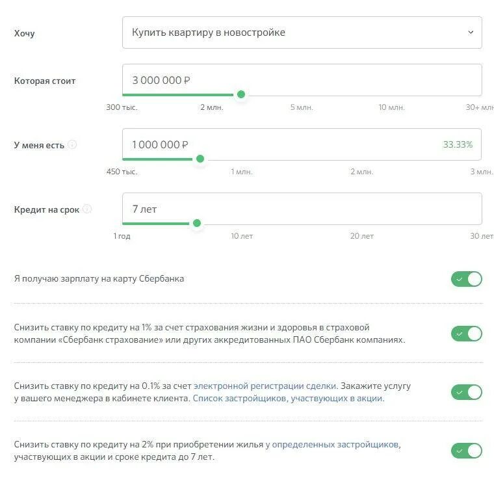Screen dimensions: 494x478
Task: Click the '10 млн.' price scale mark
Action: pos(391,107)
